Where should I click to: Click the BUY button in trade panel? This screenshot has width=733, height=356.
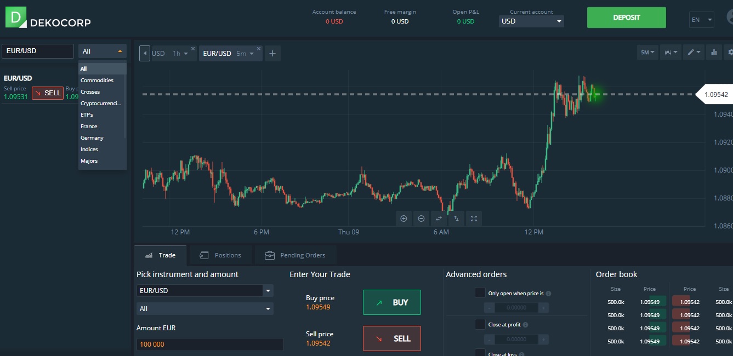coord(391,302)
